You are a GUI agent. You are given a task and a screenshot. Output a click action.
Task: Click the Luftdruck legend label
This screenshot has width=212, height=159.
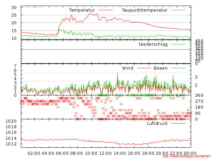(x=157, y=123)
